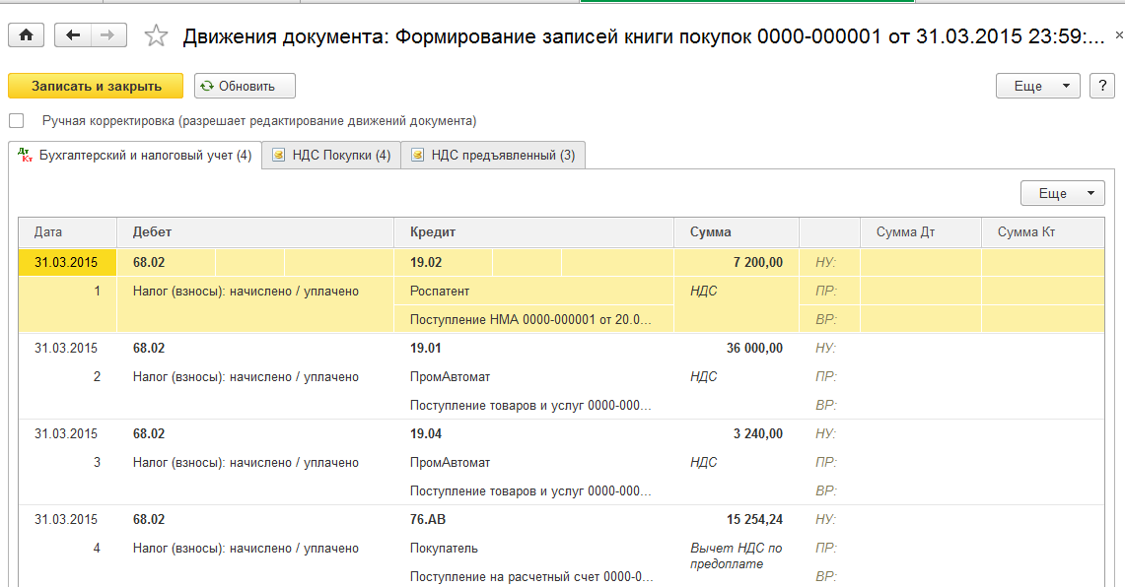Select the Роспатент counterparty cell
Screen dimensions: 1125x587
point(533,291)
